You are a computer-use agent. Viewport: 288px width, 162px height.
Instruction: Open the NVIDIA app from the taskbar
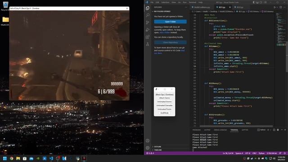click(x=38, y=158)
